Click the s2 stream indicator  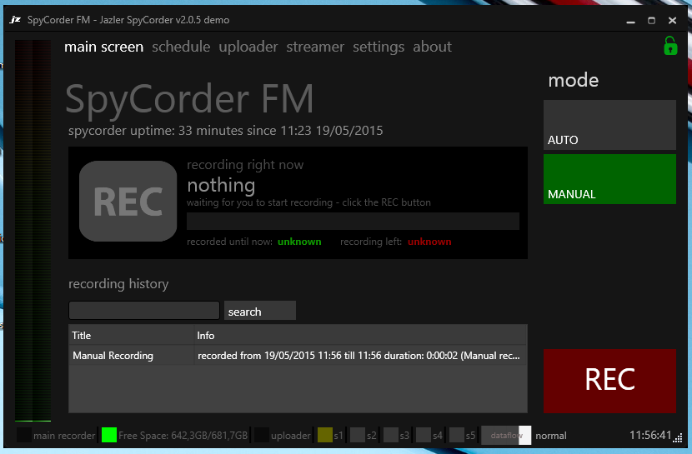[358, 435]
